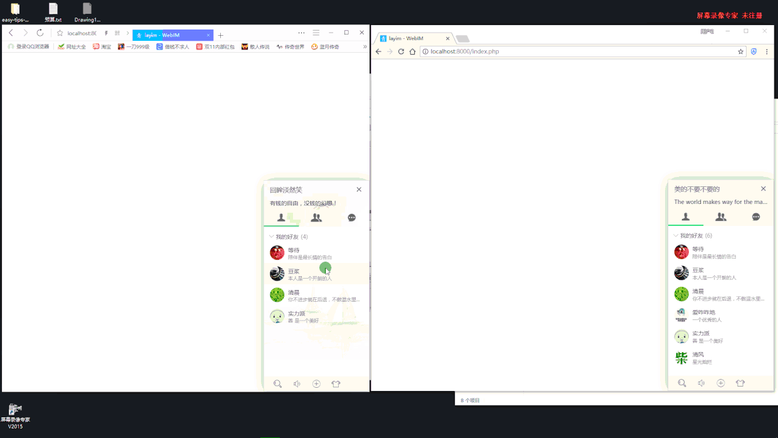Viewport: 778px width, 438px height.
Task: Open chat with 实力派 in right panel
Action: coord(721,337)
